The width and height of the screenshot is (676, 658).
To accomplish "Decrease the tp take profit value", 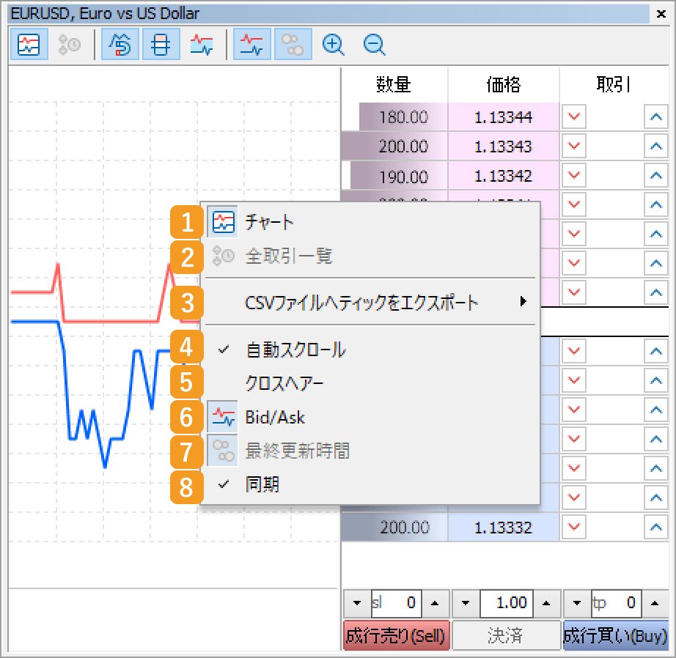I will point(577,603).
